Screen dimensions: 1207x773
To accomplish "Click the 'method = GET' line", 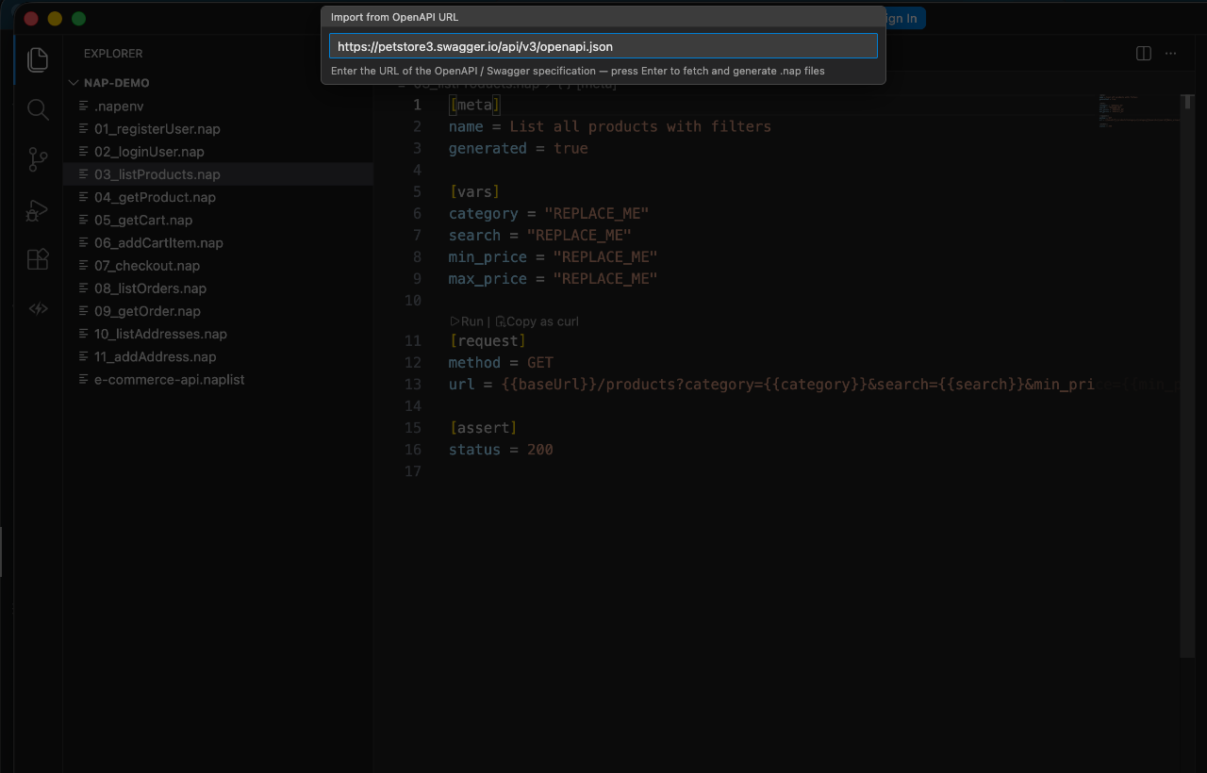I will [502, 363].
